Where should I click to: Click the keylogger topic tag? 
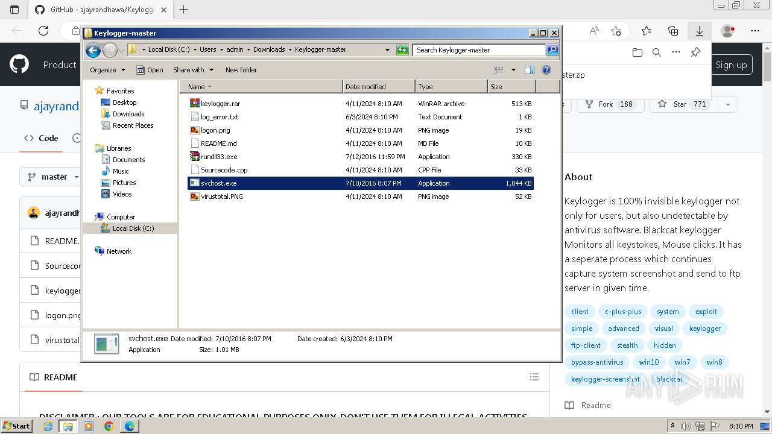pyautogui.click(x=705, y=329)
